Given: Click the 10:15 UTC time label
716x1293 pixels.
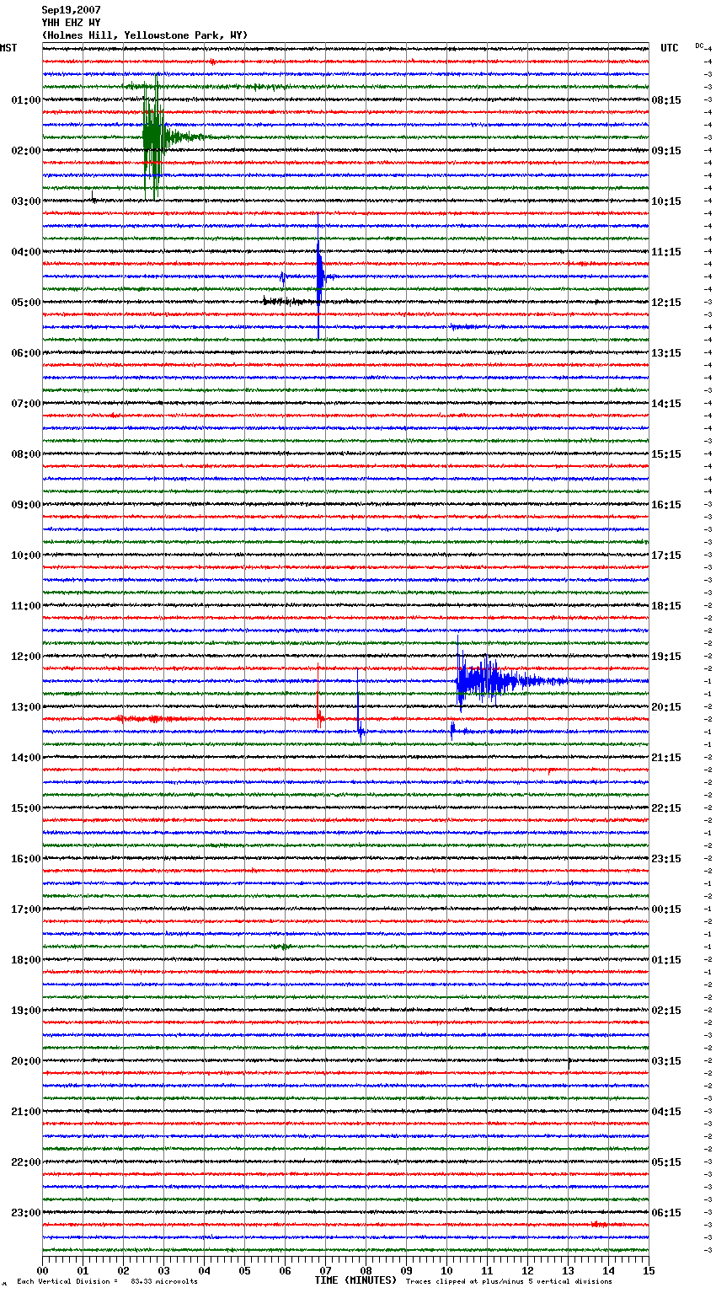Looking at the screenshot, I should 666,201.
